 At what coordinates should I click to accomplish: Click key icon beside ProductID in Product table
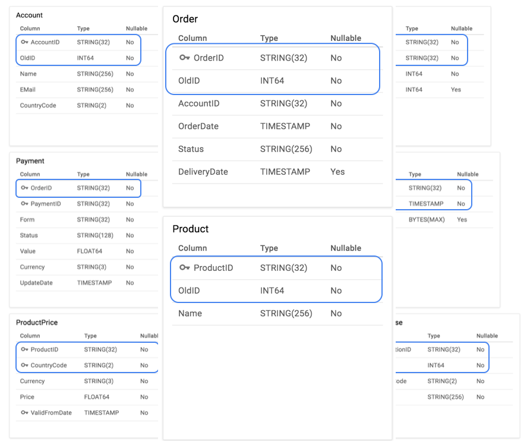(185, 268)
